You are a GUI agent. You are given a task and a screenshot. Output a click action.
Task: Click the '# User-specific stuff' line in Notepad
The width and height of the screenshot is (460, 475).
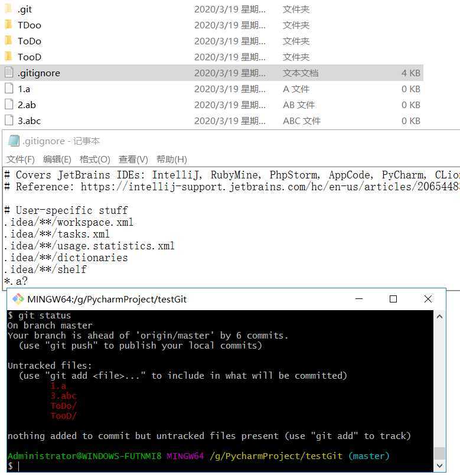[x=66, y=210]
